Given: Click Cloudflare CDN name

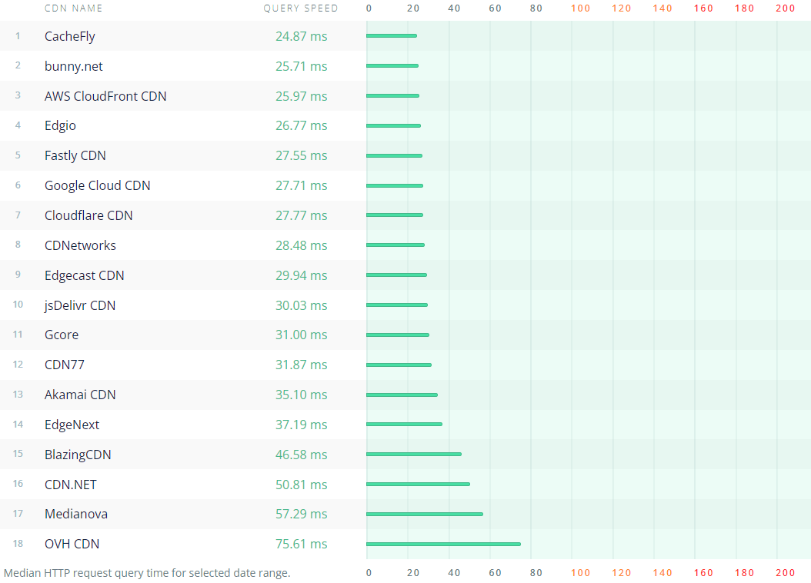Looking at the screenshot, I should click(x=88, y=215).
